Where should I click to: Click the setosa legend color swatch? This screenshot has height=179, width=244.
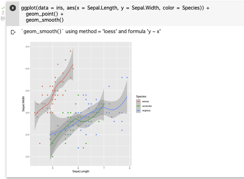pos(138,101)
